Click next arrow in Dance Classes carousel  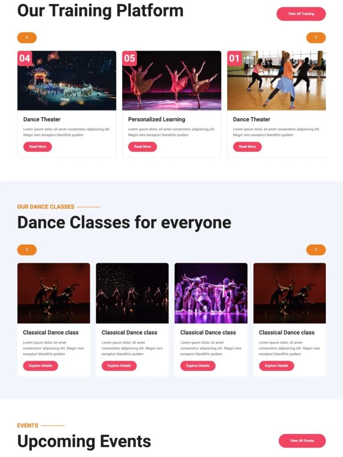click(x=316, y=250)
